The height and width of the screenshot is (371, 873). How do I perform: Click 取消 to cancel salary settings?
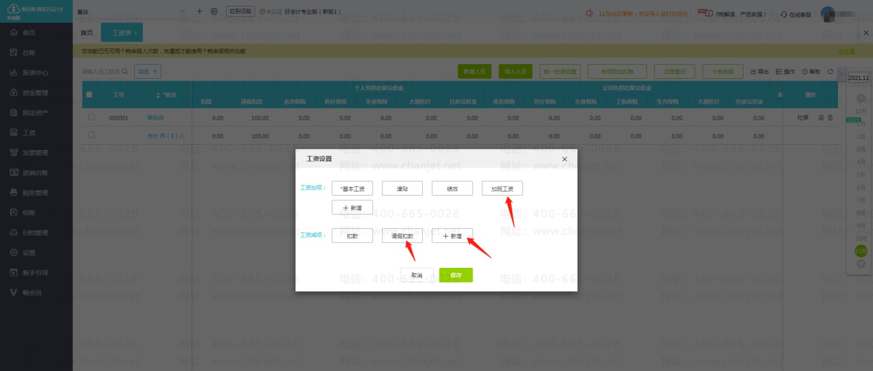click(416, 275)
